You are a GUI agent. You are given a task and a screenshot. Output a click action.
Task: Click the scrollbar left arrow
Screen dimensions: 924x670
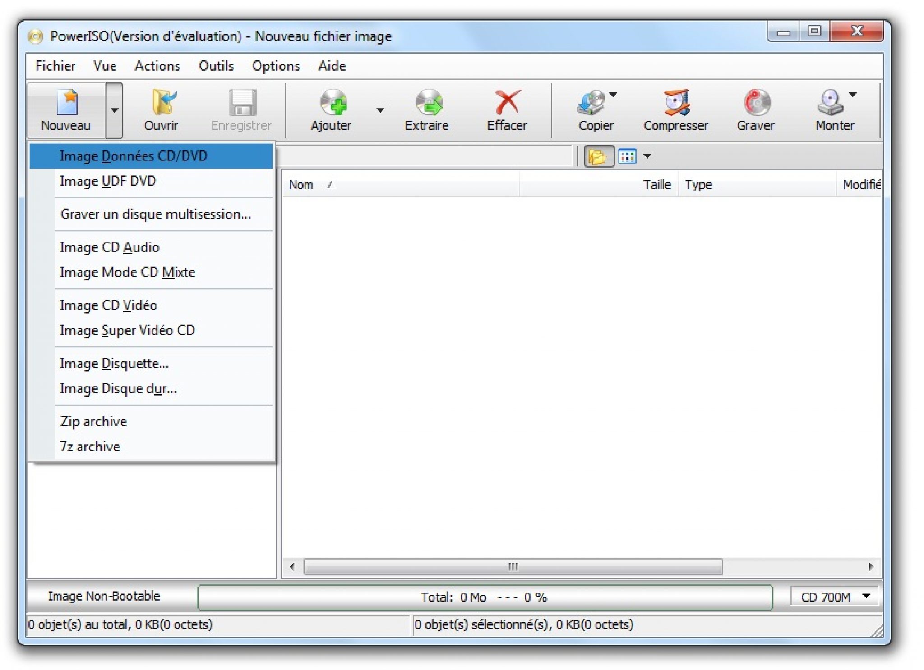point(292,567)
